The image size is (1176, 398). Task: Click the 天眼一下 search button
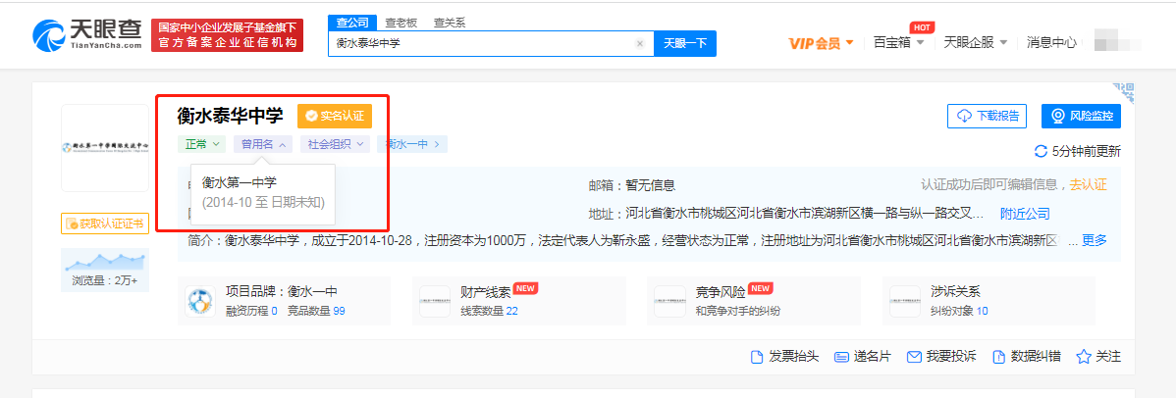(x=685, y=43)
